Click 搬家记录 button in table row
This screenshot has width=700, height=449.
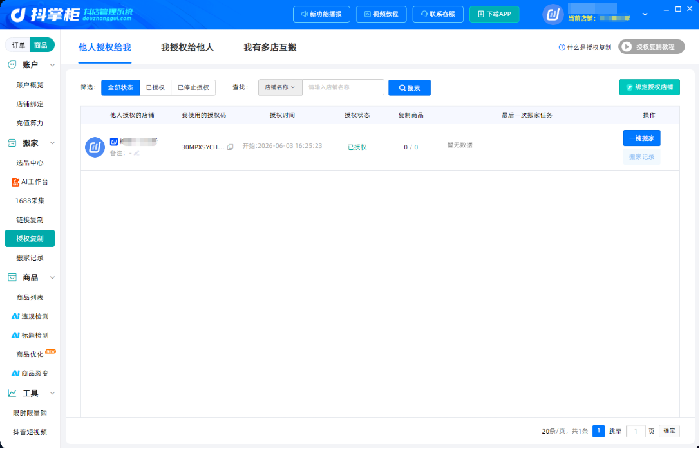pos(641,157)
